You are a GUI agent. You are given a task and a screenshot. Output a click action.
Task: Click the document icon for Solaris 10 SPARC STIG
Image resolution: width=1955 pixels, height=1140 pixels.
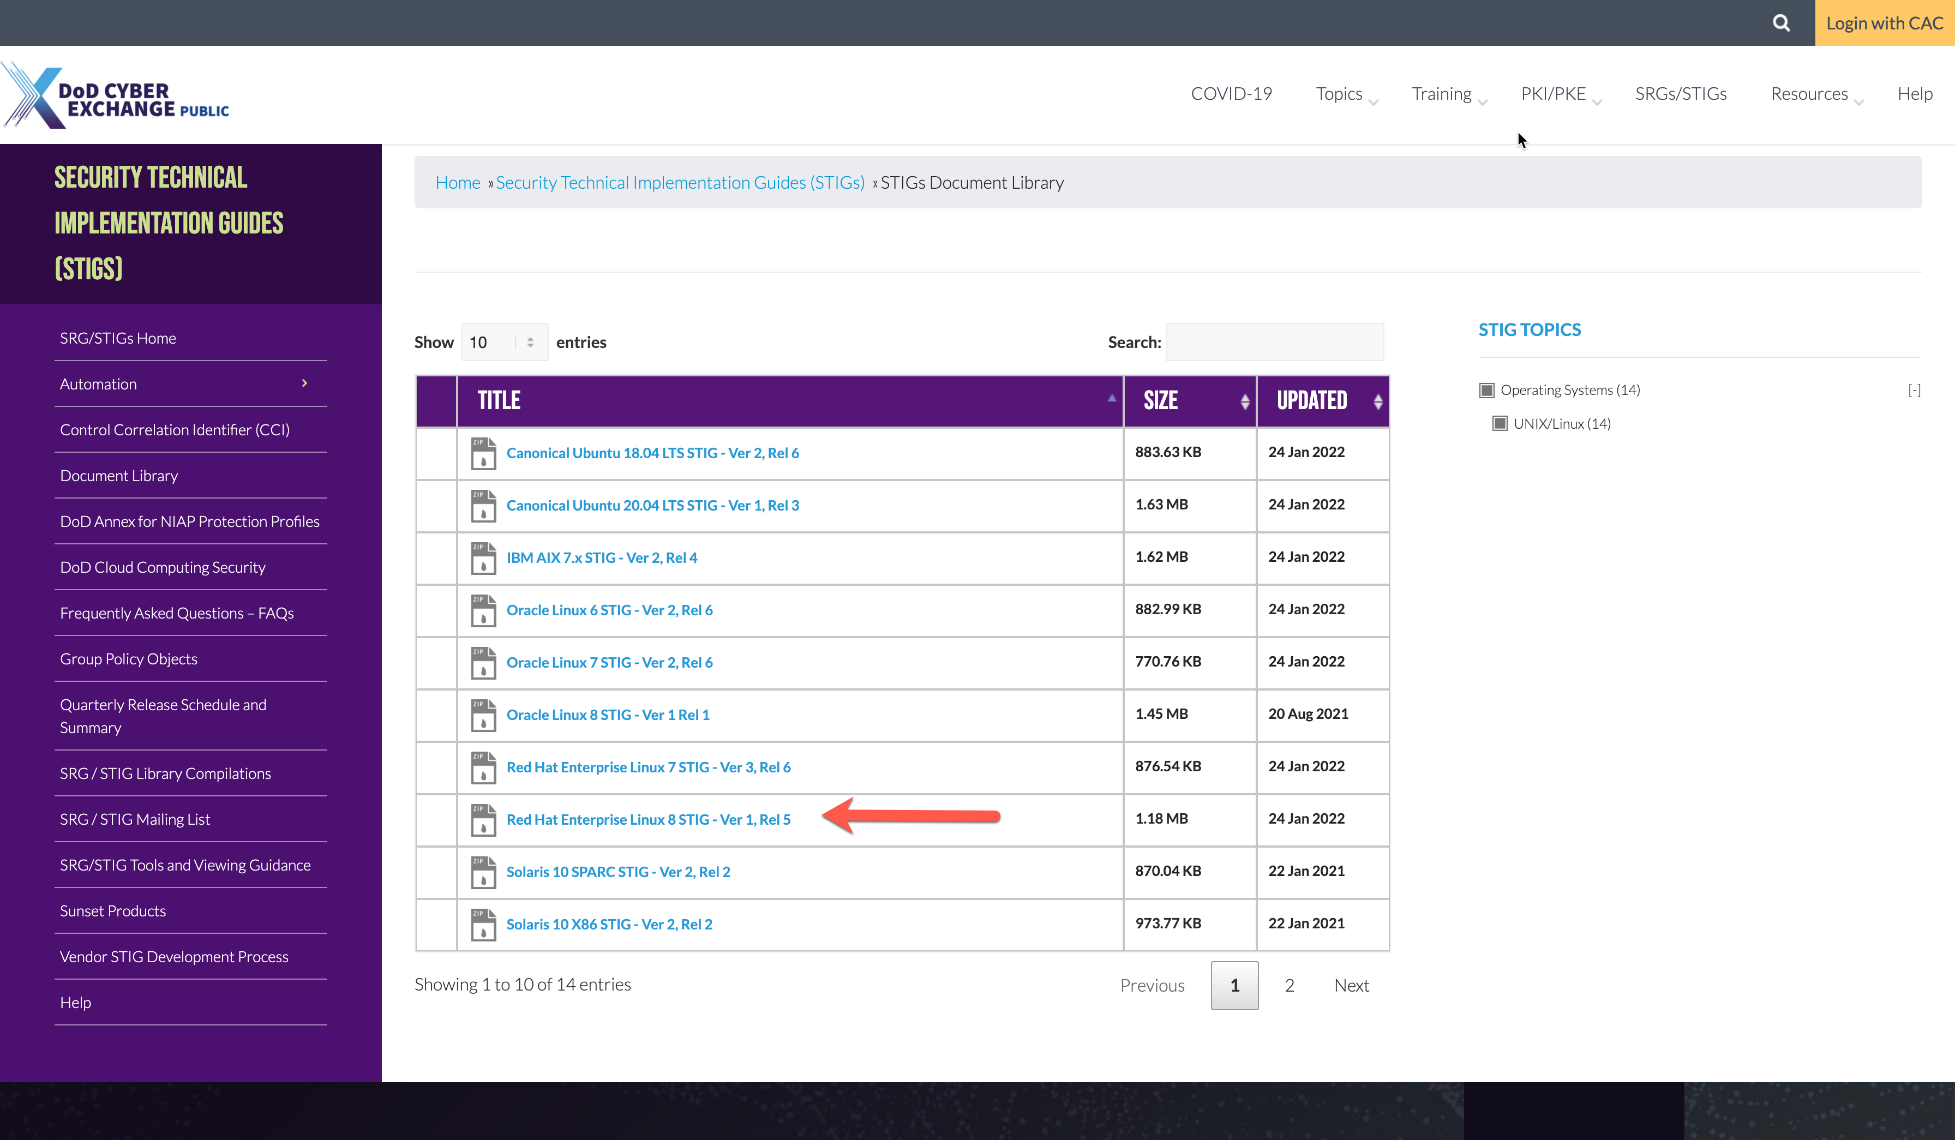click(x=483, y=871)
